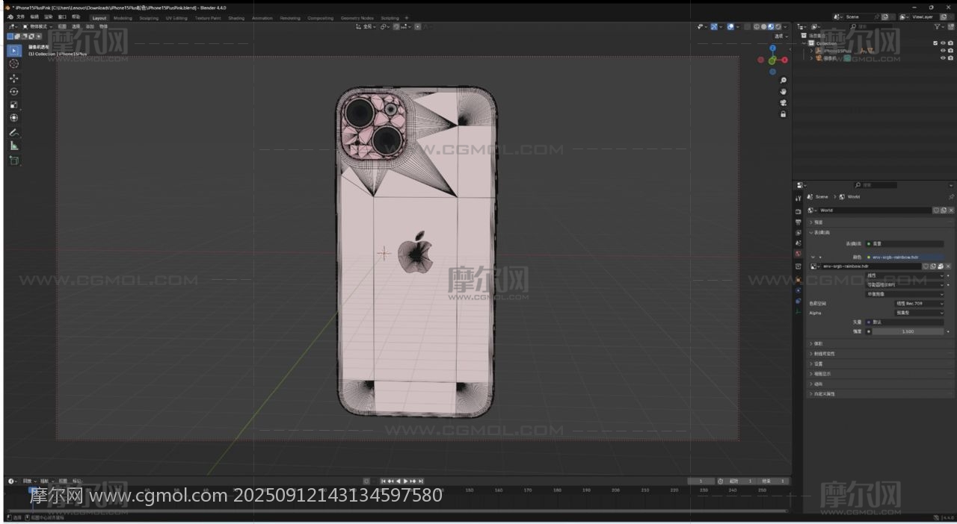Viewport: 957px width, 524px height.
Task: Open the Tool properties tab
Action: pos(798,199)
